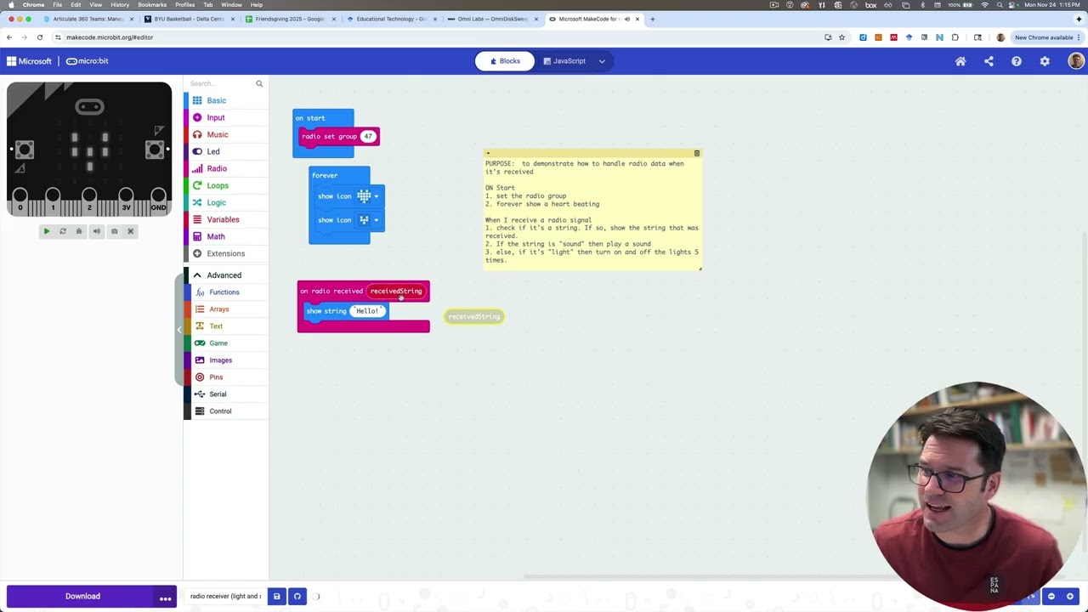Open the Music blocks category
1088x612 pixels.
[225, 134]
